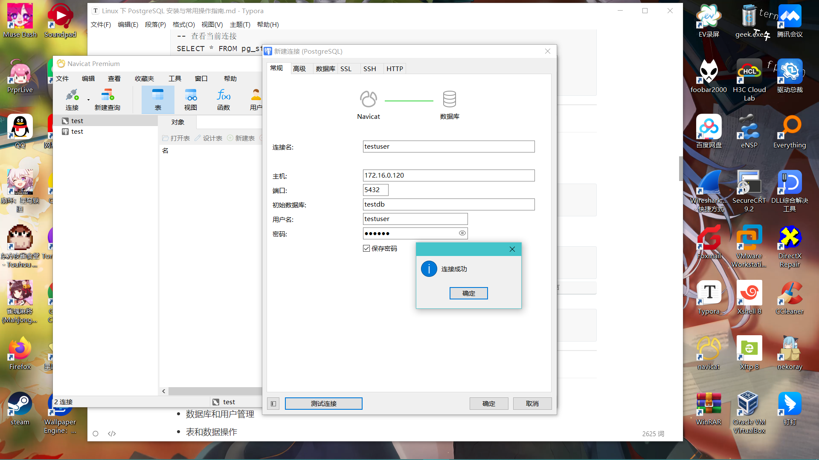Click the Test Connection button
The width and height of the screenshot is (819, 460).
[x=323, y=403]
